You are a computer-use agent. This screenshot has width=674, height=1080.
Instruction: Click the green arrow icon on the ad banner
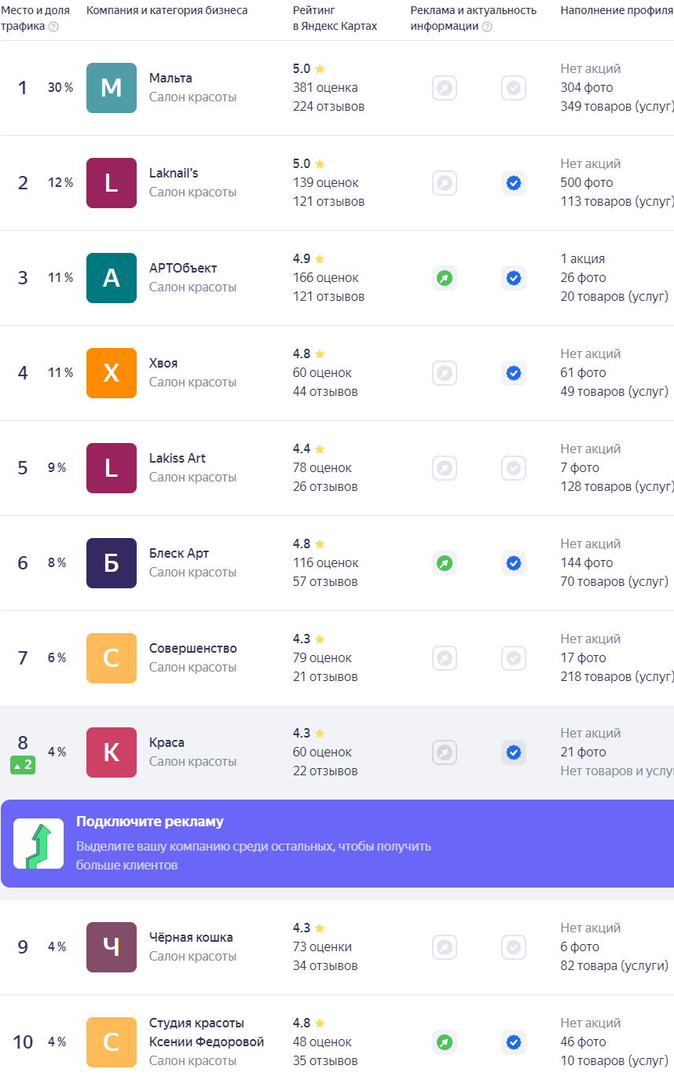[38, 844]
